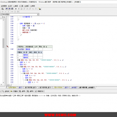Screen dimensions: 117x117
Task: Click the 整数型 type of variable x
Action: click(26, 55)
